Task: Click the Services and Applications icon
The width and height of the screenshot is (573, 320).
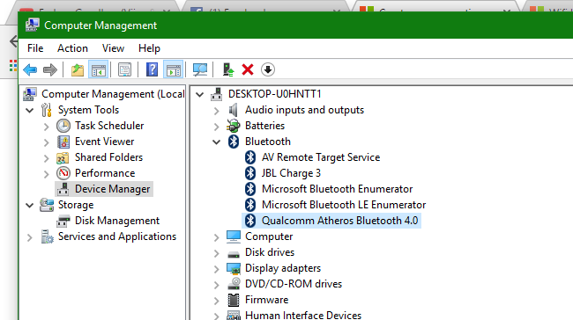Action: (x=47, y=236)
